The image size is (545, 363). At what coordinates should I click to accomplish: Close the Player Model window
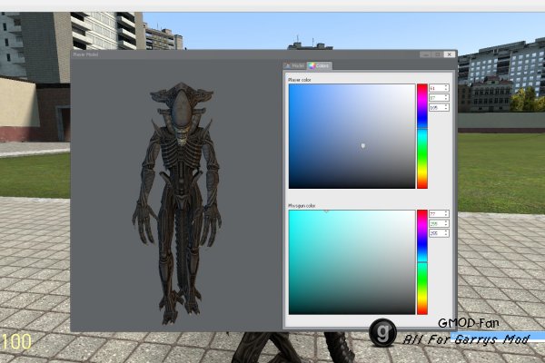(450, 54)
